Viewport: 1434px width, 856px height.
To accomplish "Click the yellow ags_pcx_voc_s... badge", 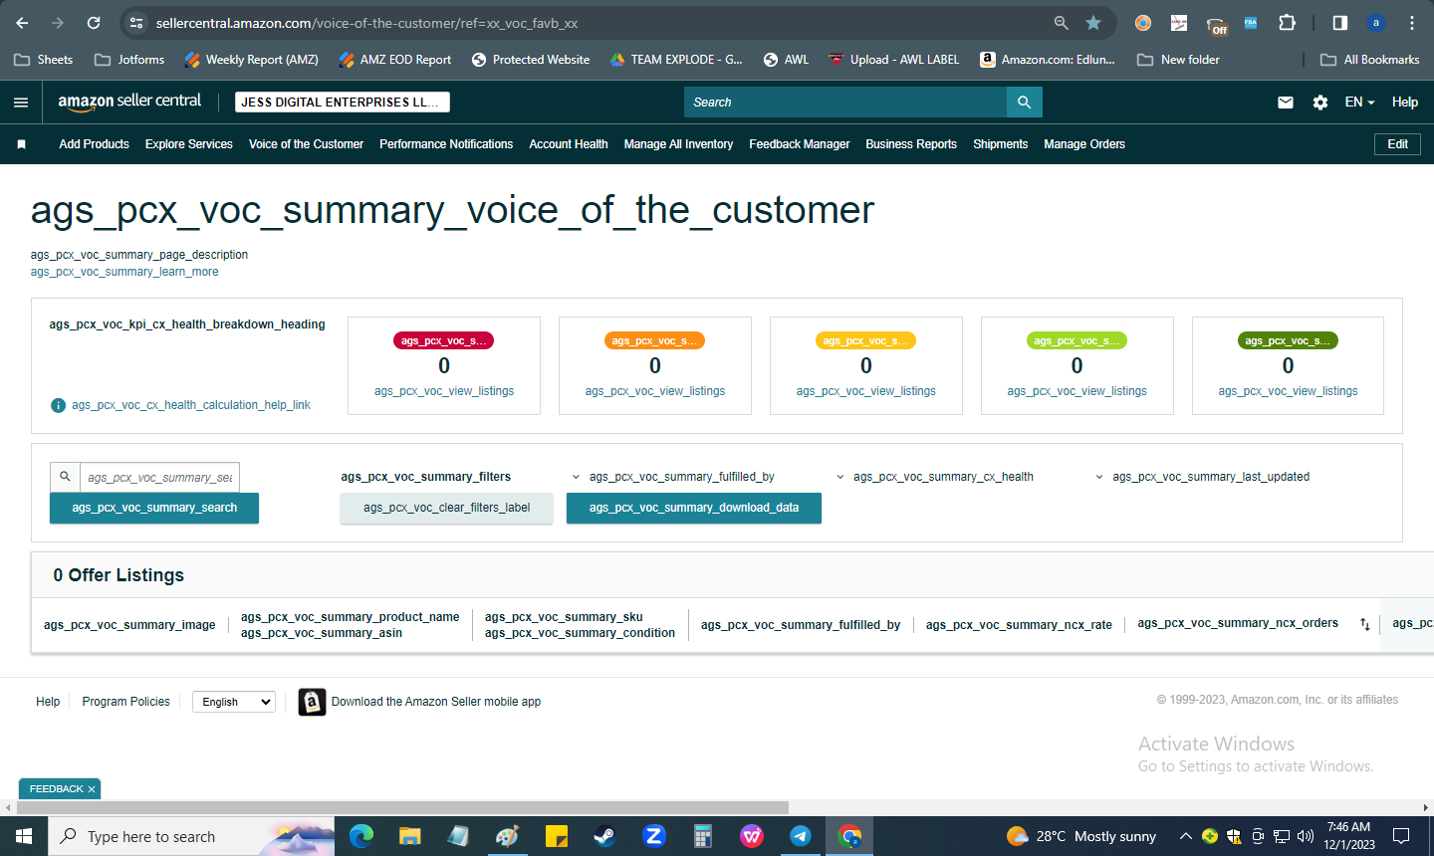I will click(x=866, y=340).
